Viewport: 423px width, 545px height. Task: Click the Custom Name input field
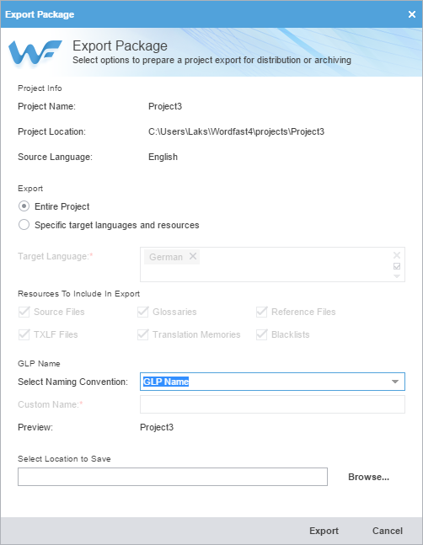point(272,404)
